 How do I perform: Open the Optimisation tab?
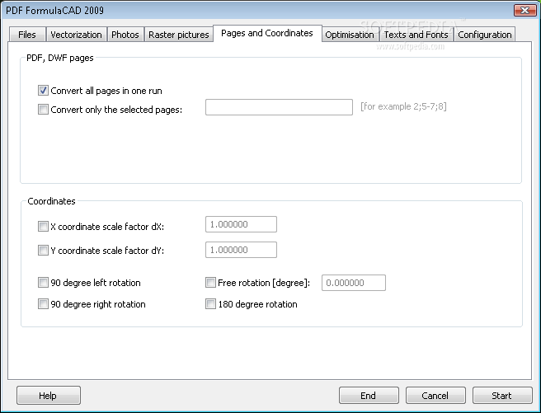point(350,35)
